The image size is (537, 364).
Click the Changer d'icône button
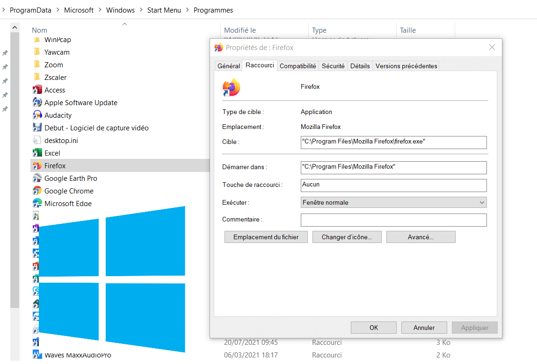point(347,237)
